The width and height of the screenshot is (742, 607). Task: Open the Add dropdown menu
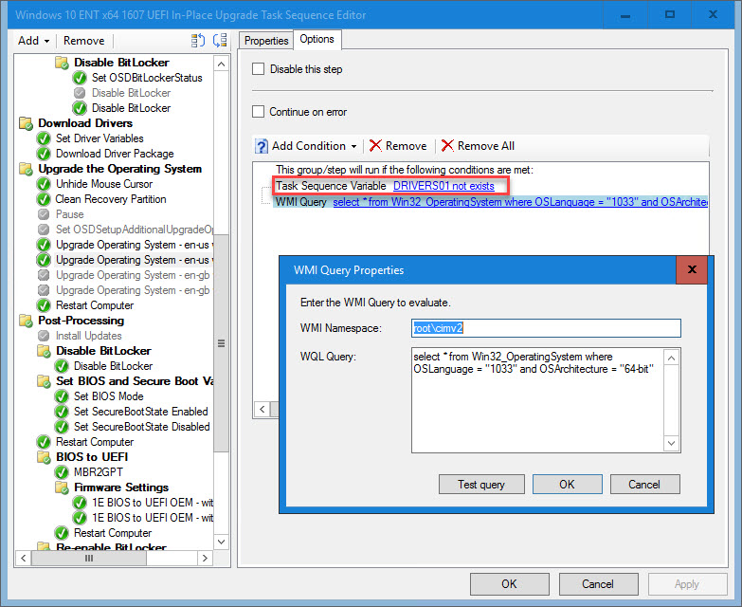34,41
